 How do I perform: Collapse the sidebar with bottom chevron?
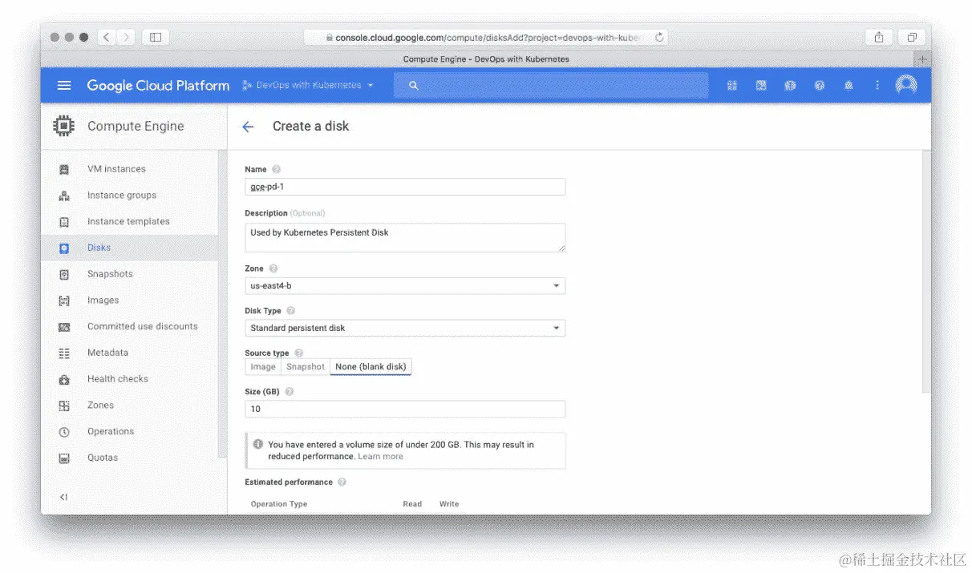point(64,497)
